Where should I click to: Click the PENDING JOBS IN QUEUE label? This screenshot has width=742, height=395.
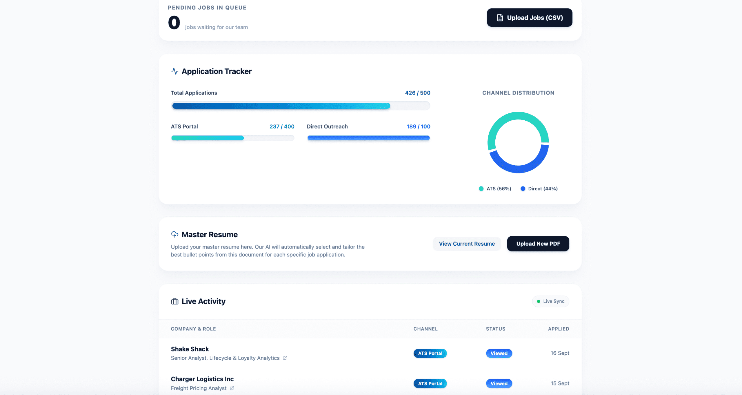(207, 8)
